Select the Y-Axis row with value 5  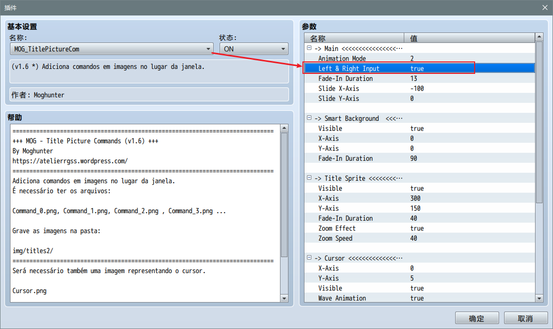[x=420, y=278]
